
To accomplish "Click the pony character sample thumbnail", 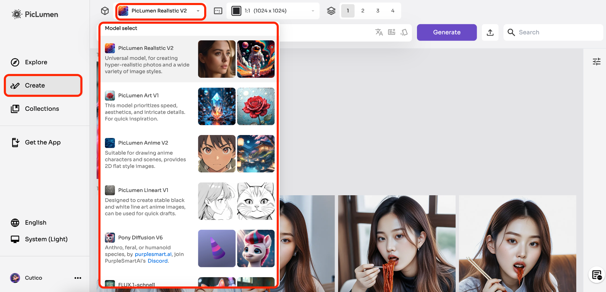I will point(256,248).
